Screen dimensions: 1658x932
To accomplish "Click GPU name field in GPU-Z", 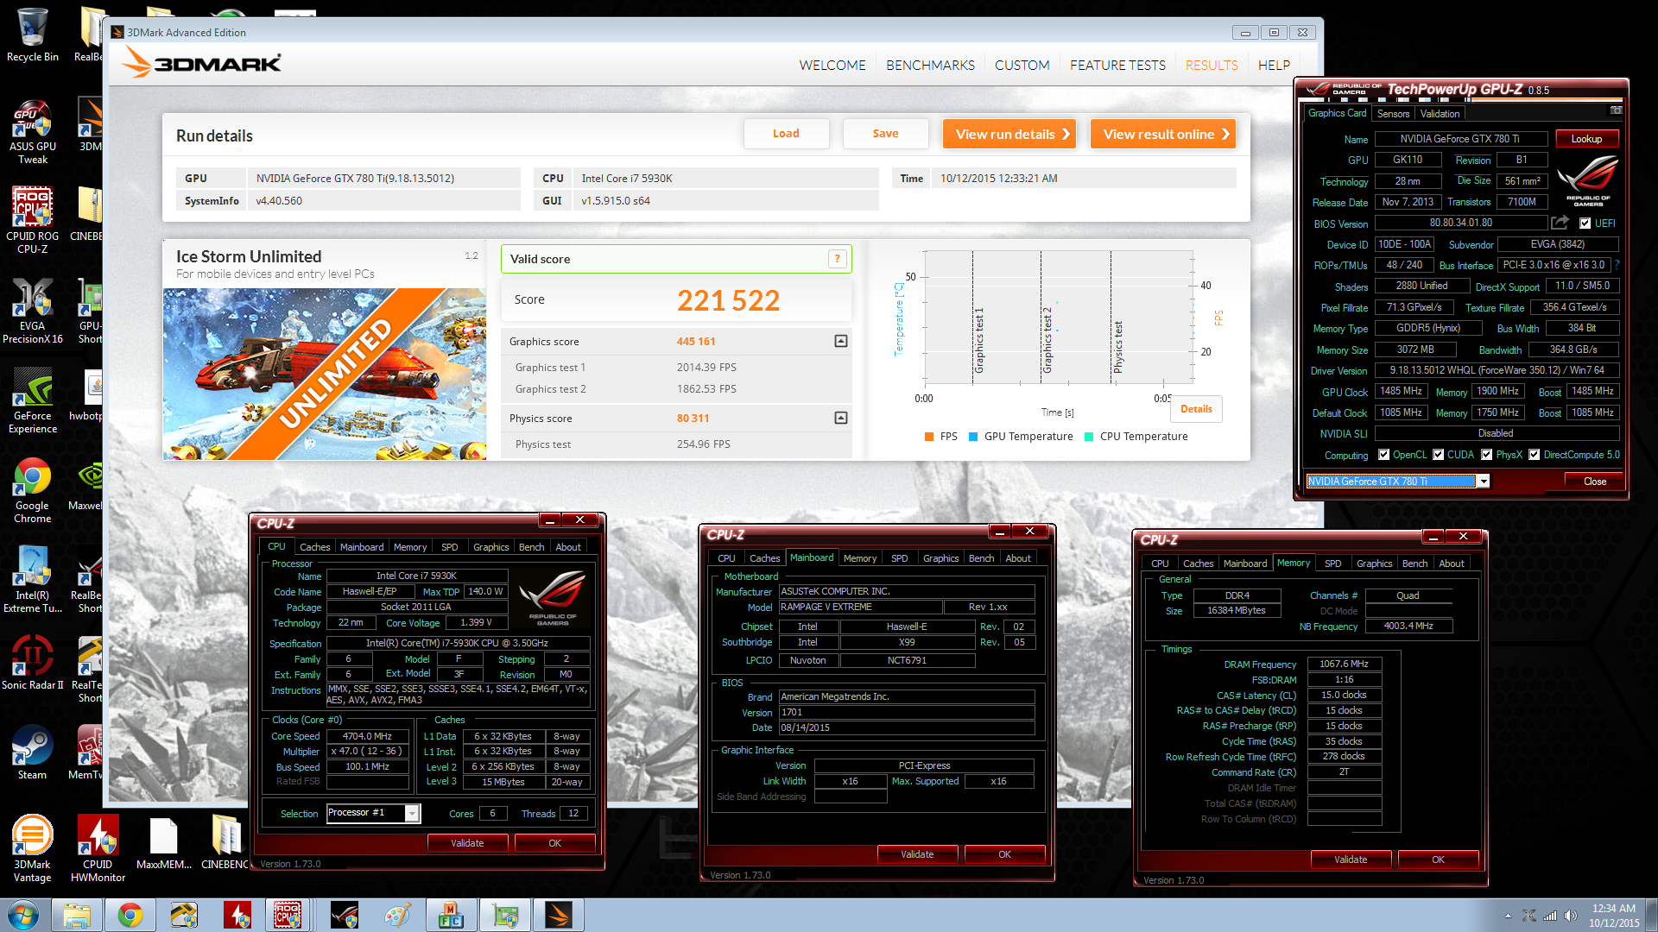I will [x=1463, y=139].
